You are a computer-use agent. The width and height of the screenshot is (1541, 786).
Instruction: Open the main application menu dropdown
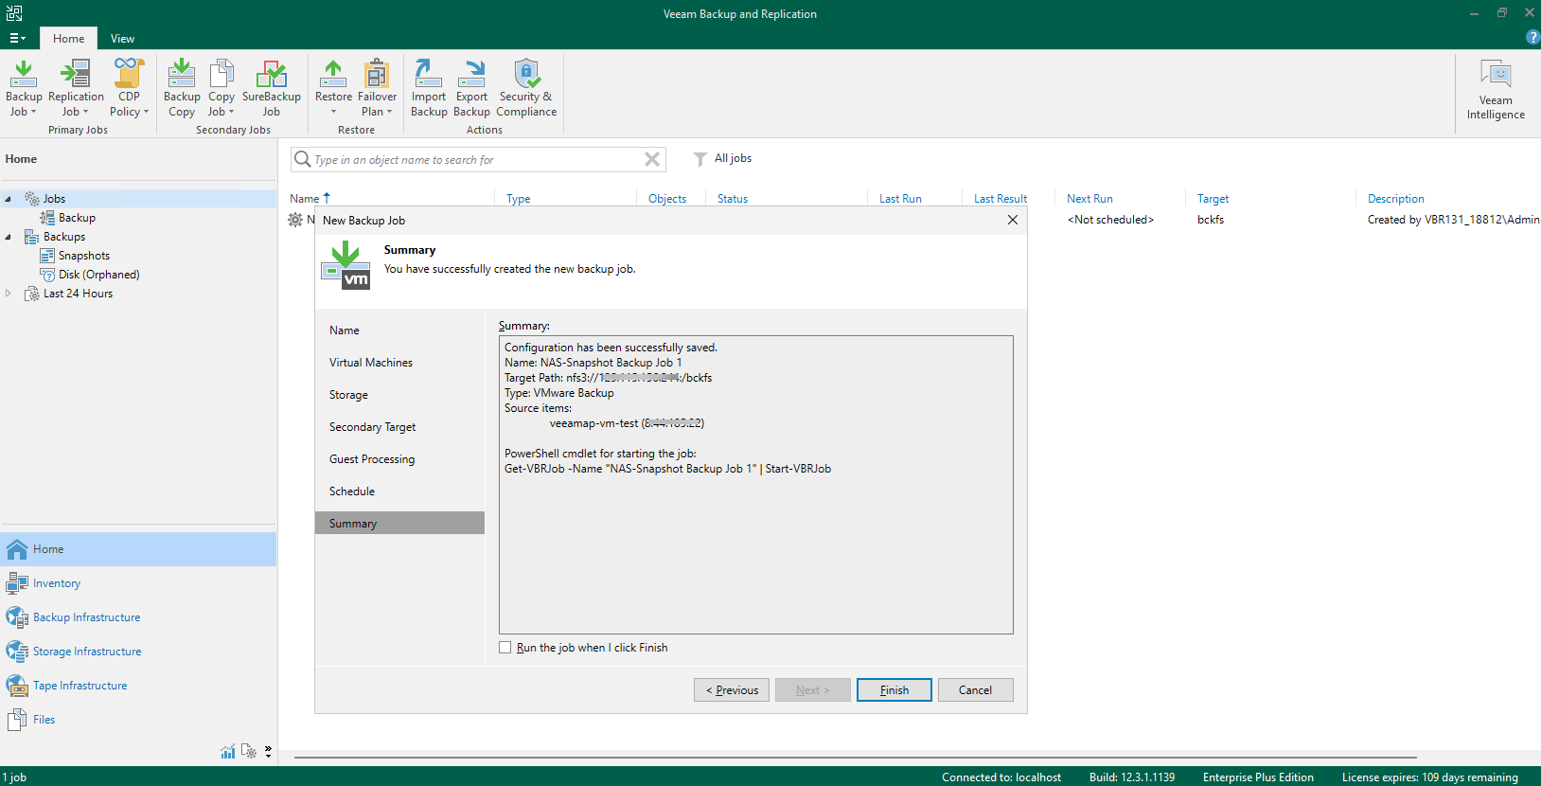coord(17,38)
